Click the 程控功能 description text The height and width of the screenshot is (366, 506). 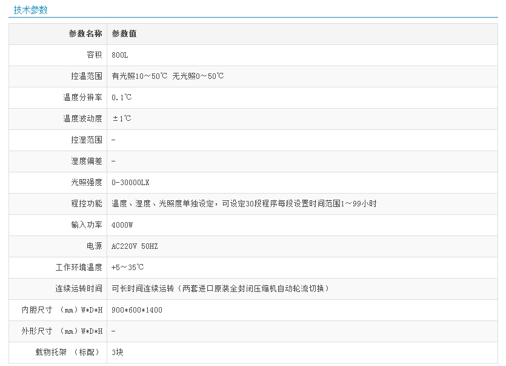coord(244,204)
